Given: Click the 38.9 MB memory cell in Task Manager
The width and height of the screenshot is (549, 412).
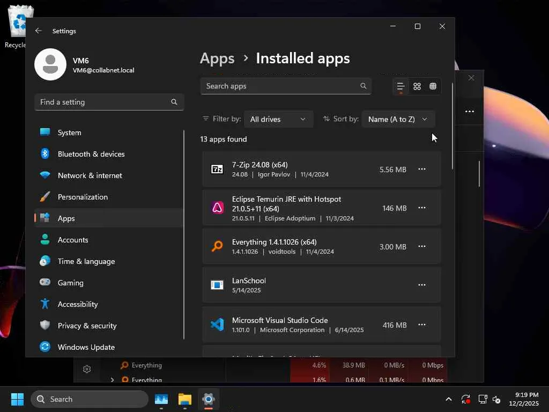Looking at the screenshot, I should tap(353, 365).
